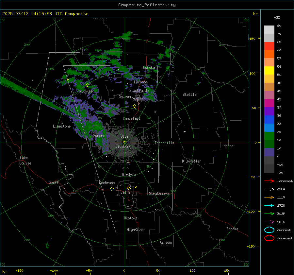Click the HighRiver city label
The image size is (294, 275).
(x=136, y=230)
